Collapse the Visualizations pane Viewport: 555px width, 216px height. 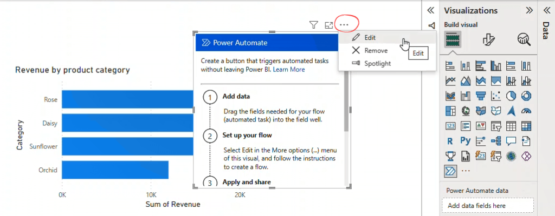(x=529, y=10)
